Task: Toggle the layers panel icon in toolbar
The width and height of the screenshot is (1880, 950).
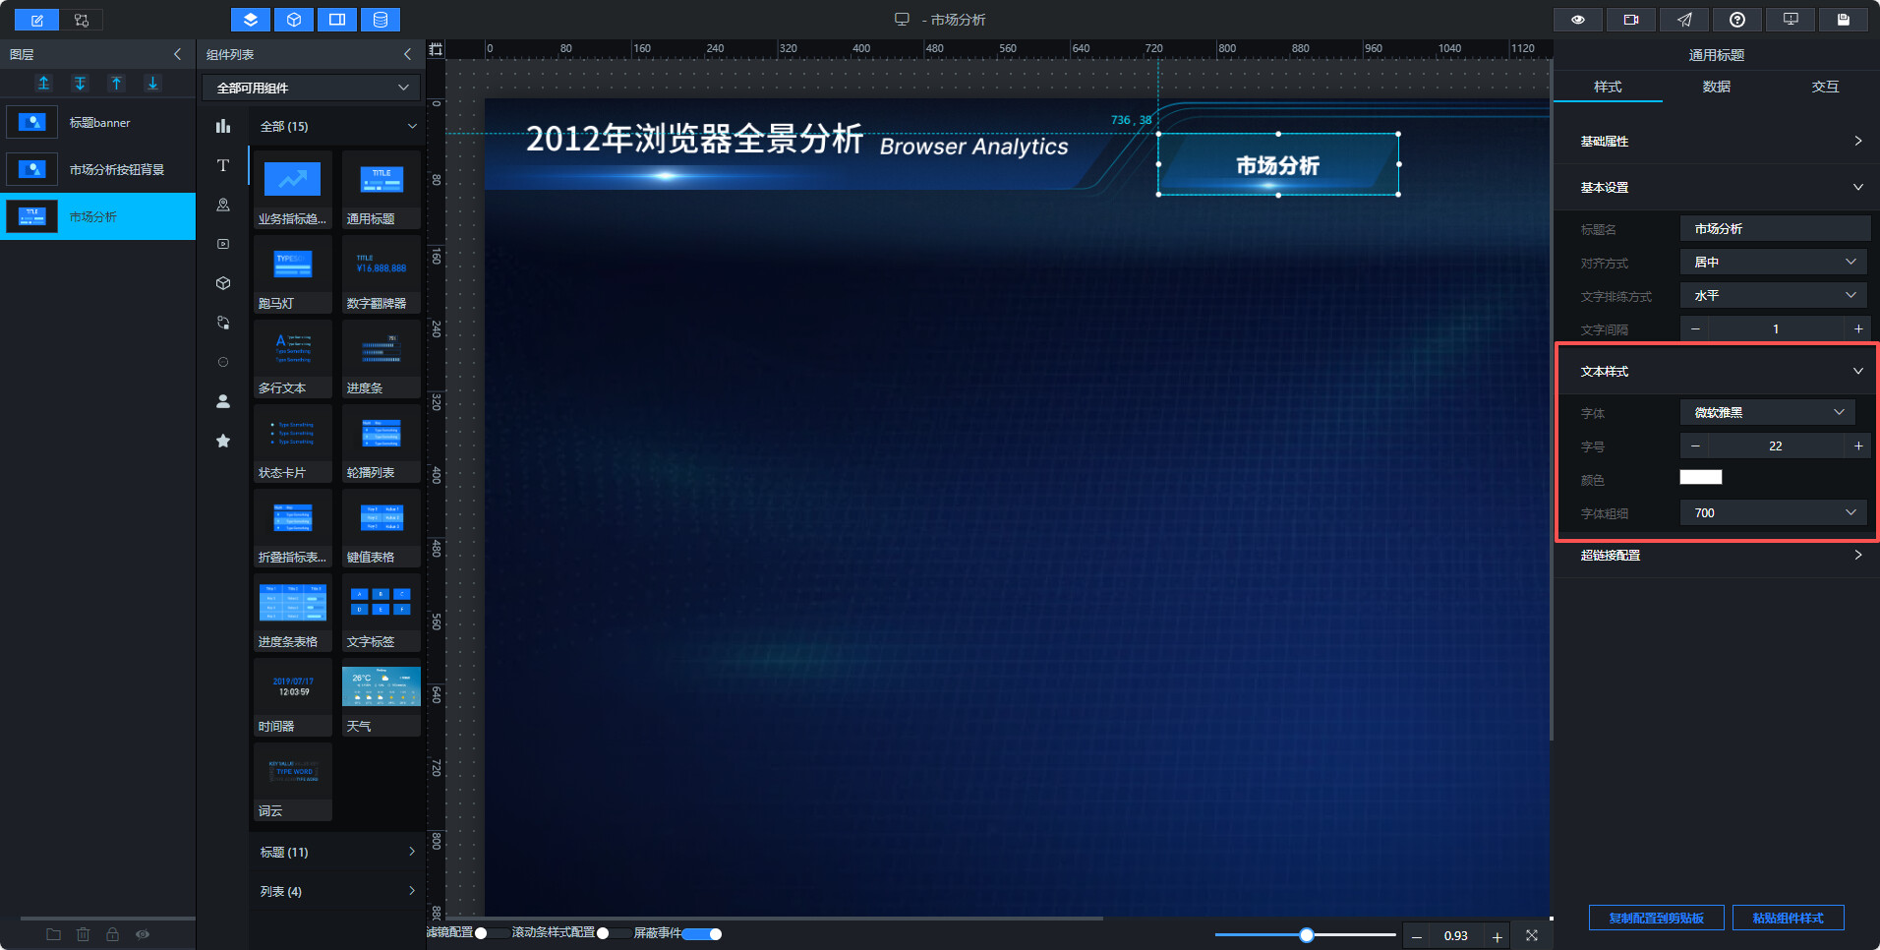Action: pos(251,20)
